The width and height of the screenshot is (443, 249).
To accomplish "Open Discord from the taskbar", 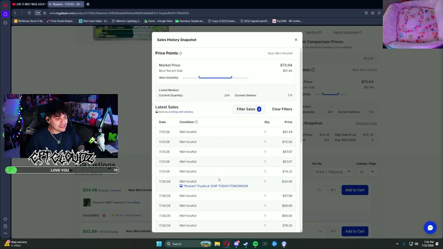I will click(x=236, y=244).
